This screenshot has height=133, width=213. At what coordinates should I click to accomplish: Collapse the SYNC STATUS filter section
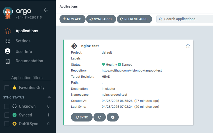coord(49,97)
